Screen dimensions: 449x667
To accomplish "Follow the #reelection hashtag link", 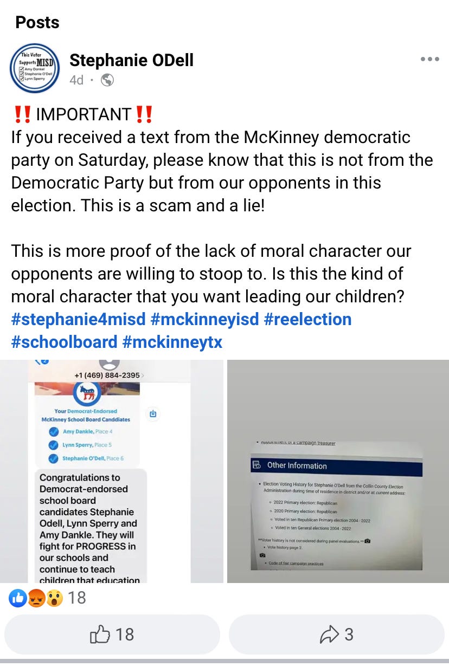I will click(308, 319).
